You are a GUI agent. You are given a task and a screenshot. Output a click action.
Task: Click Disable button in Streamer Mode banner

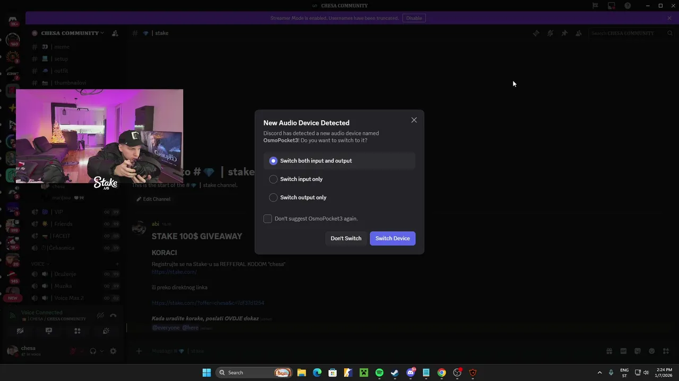click(x=414, y=18)
